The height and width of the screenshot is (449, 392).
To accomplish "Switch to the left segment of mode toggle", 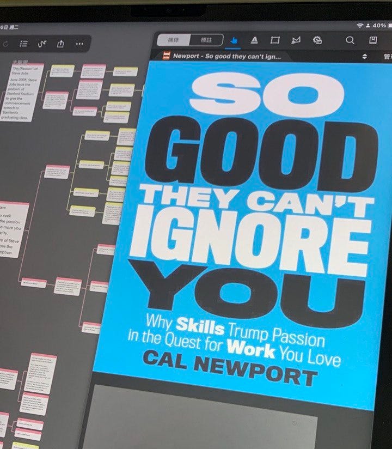I will 173,40.
